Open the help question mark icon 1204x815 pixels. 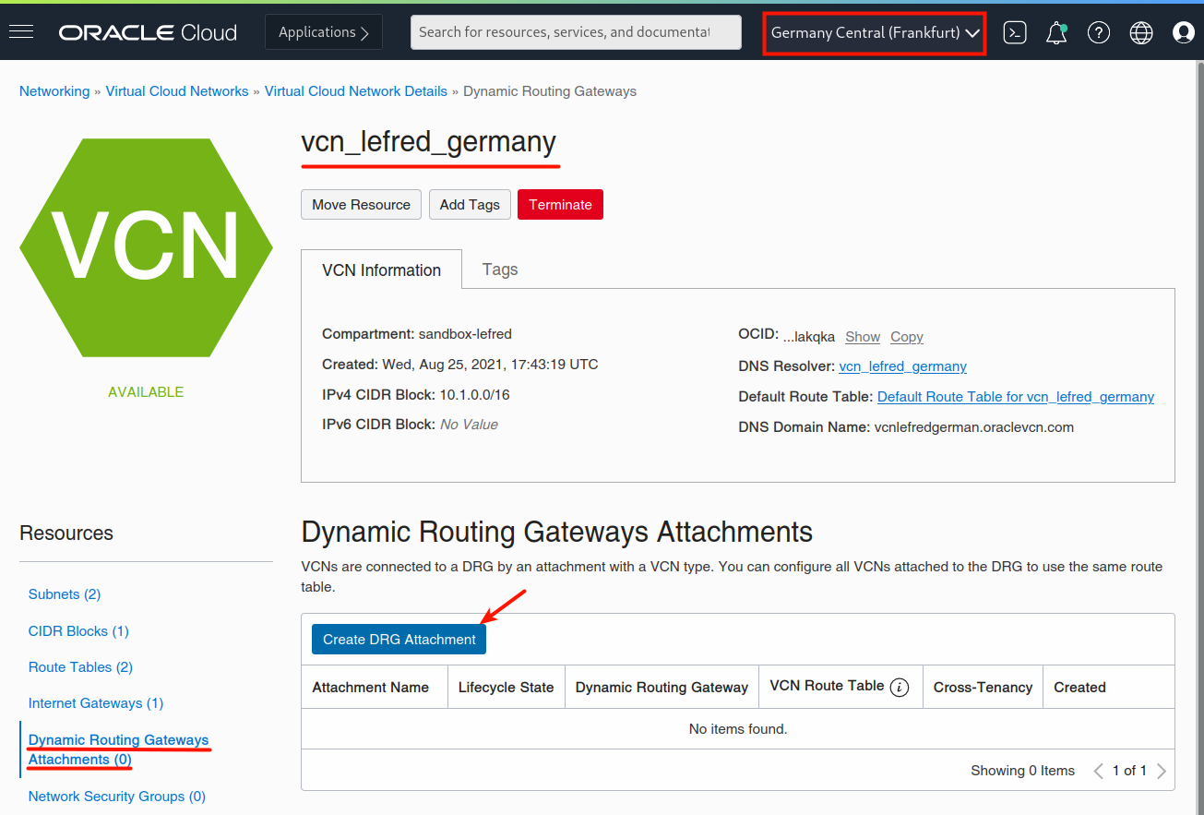point(1098,32)
